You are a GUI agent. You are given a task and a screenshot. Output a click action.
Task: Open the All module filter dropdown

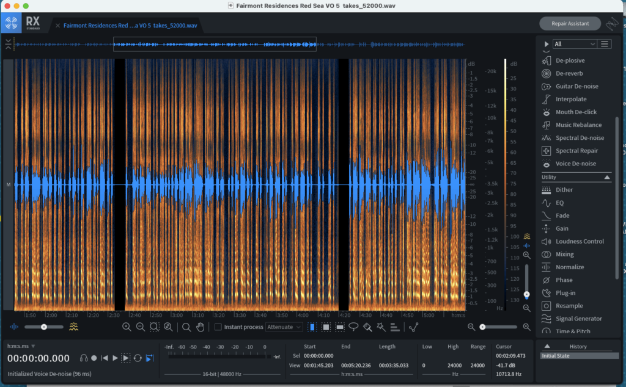tap(574, 44)
